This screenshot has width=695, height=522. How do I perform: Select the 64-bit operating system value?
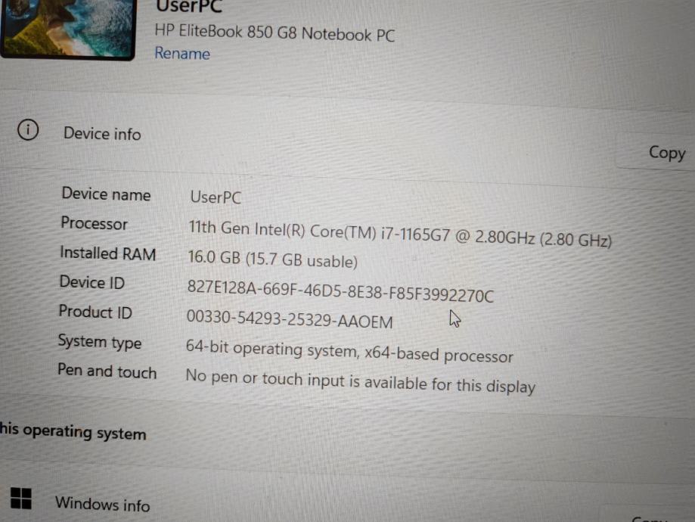pyautogui.click(x=349, y=352)
